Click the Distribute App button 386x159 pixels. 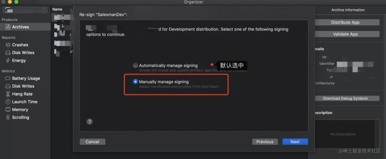[x=345, y=22]
